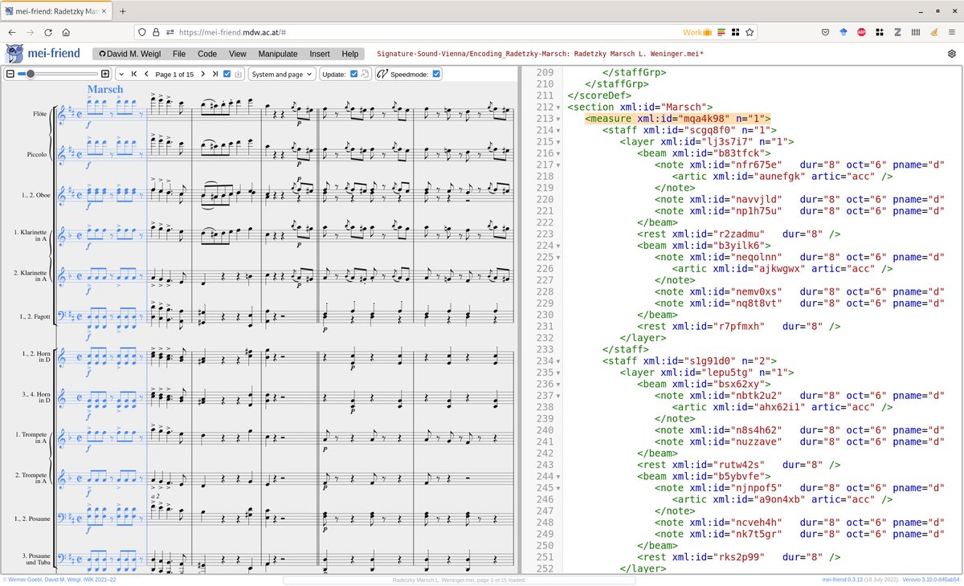Screen dimensions: 964x586
Task: Click the measure xml:id="mqa4k98" code line
Action: (677, 119)
